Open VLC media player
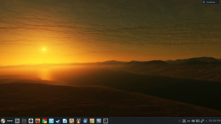The height and width of the screenshot is (124, 221). tap(79, 121)
